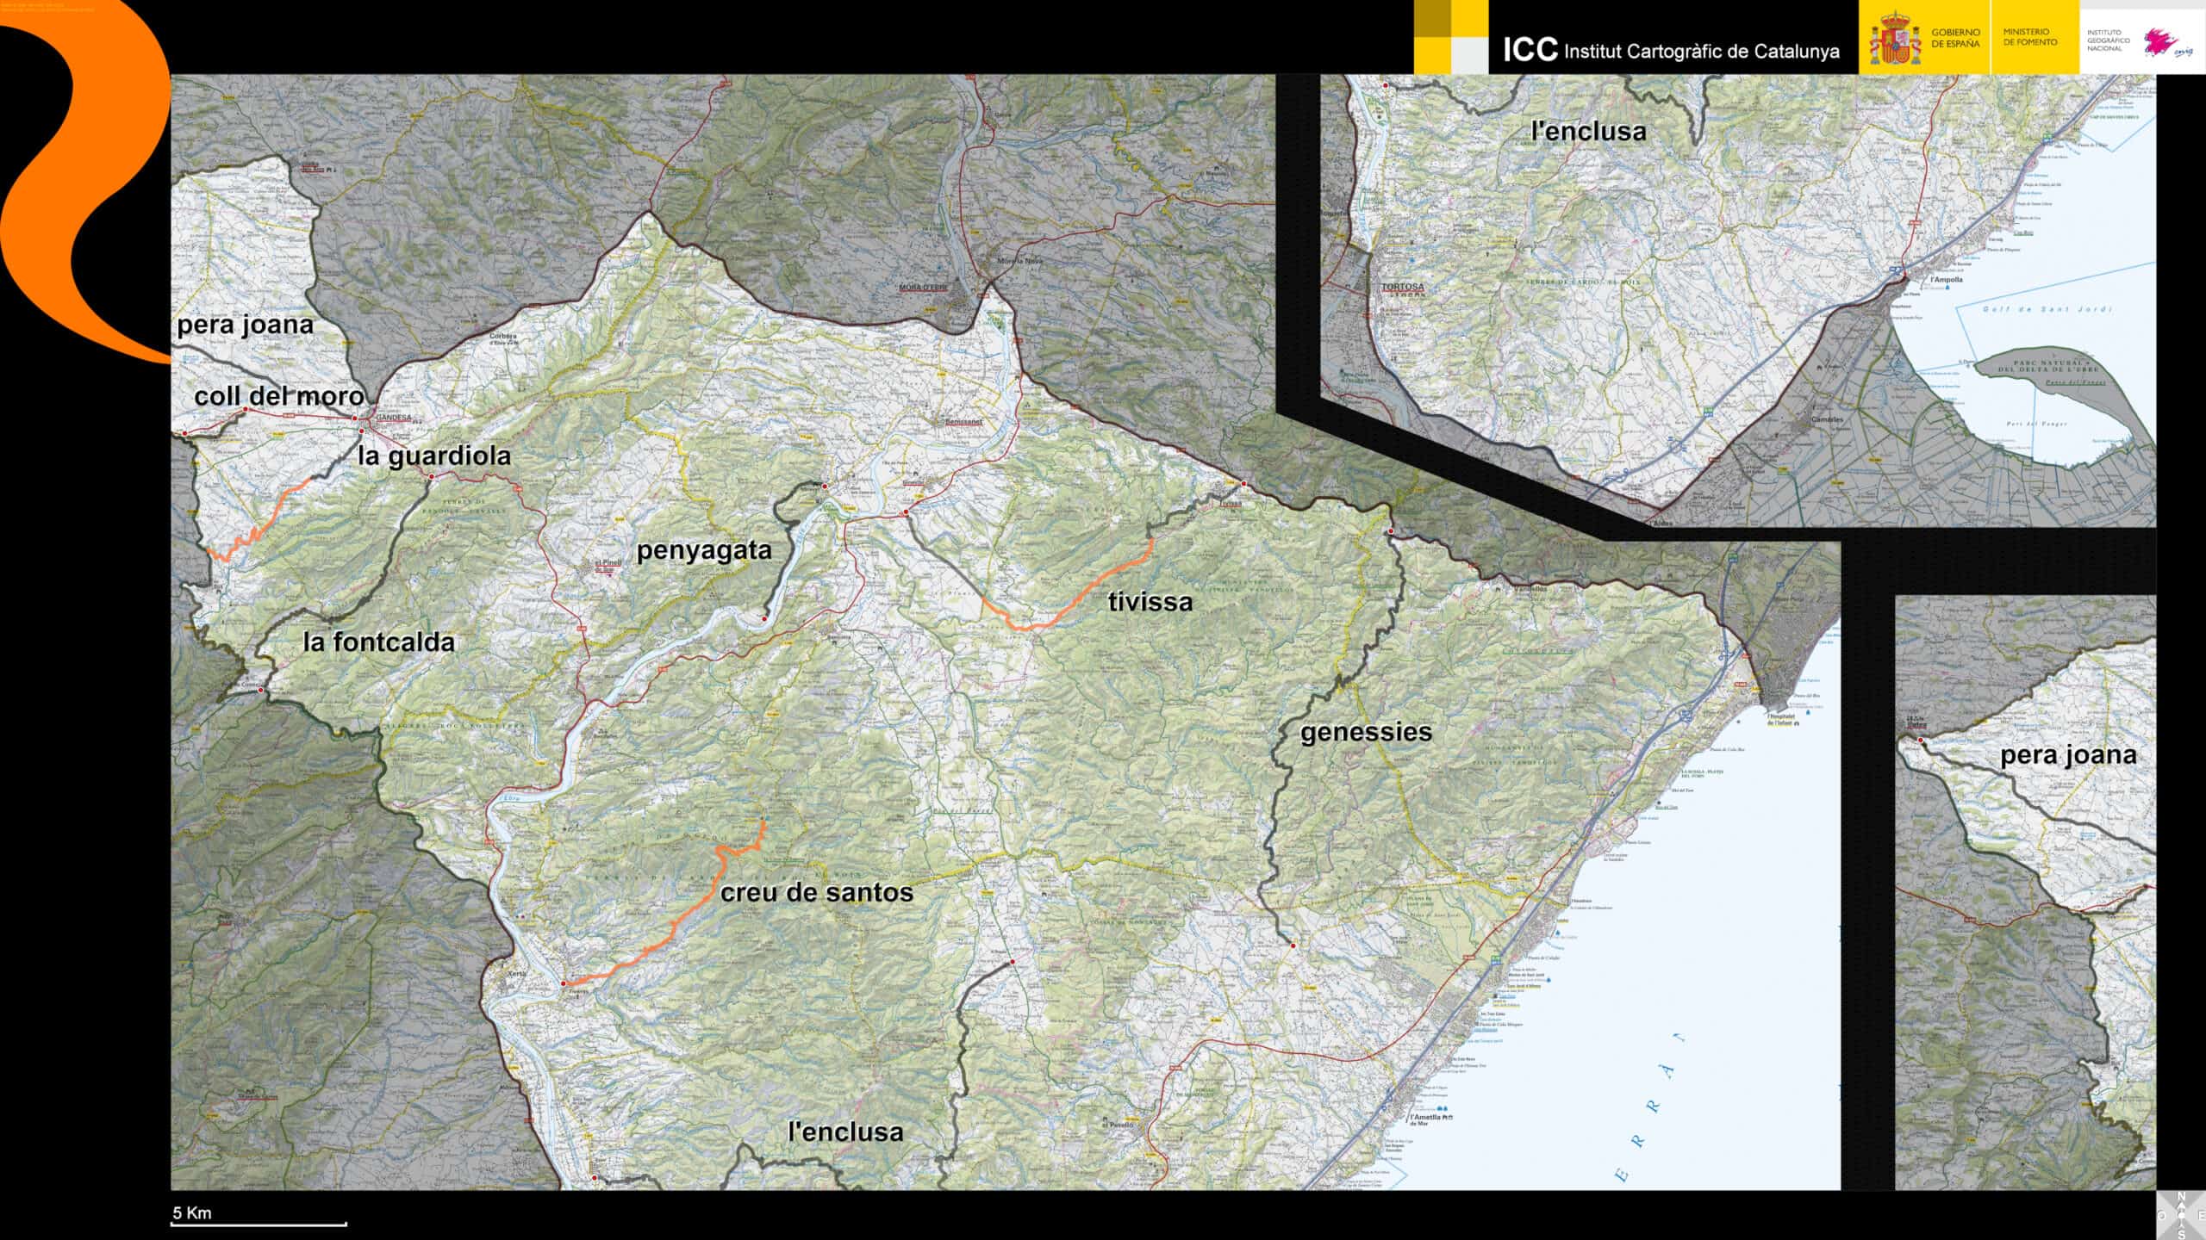This screenshot has height=1240, width=2206.
Task: Select the 'tivissa' route label
Action: click(x=1150, y=602)
